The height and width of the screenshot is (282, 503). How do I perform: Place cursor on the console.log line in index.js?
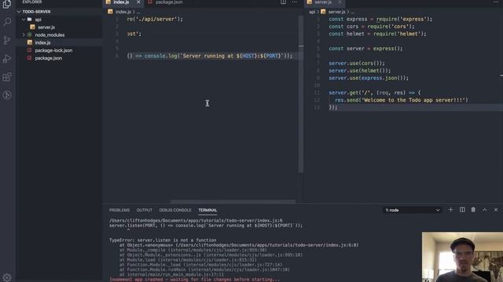coord(210,56)
